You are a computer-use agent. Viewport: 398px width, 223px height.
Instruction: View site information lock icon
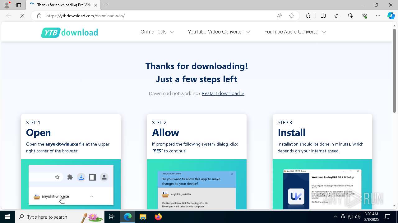pyautogui.click(x=39, y=16)
